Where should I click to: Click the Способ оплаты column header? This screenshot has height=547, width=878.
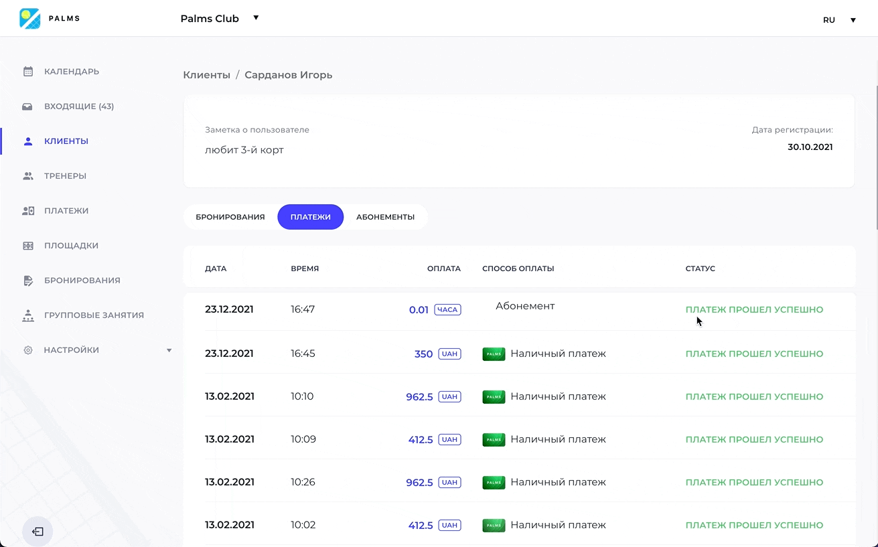pyautogui.click(x=518, y=268)
